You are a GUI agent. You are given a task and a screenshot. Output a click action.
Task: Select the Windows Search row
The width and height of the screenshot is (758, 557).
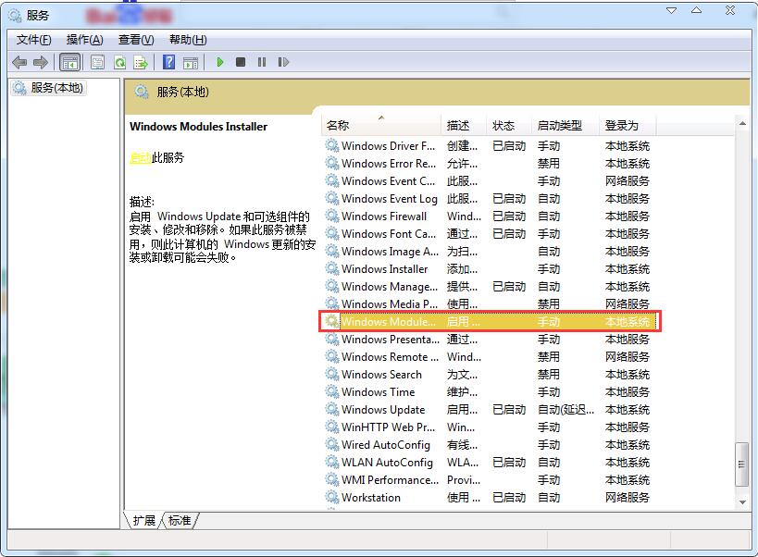click(490, 375)
